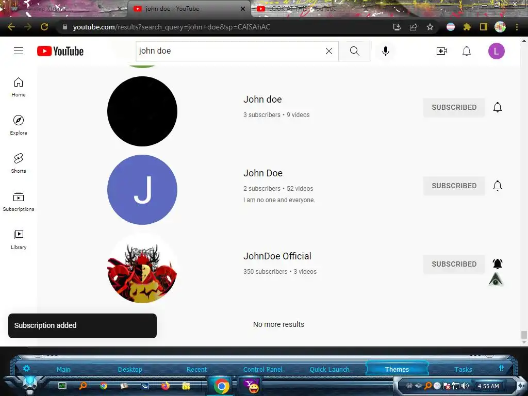Click the taskbar settings gear

[x=26, y=368]
